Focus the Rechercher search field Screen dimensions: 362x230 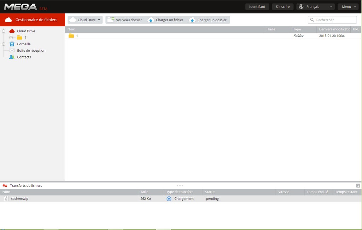tap(332, 20)
